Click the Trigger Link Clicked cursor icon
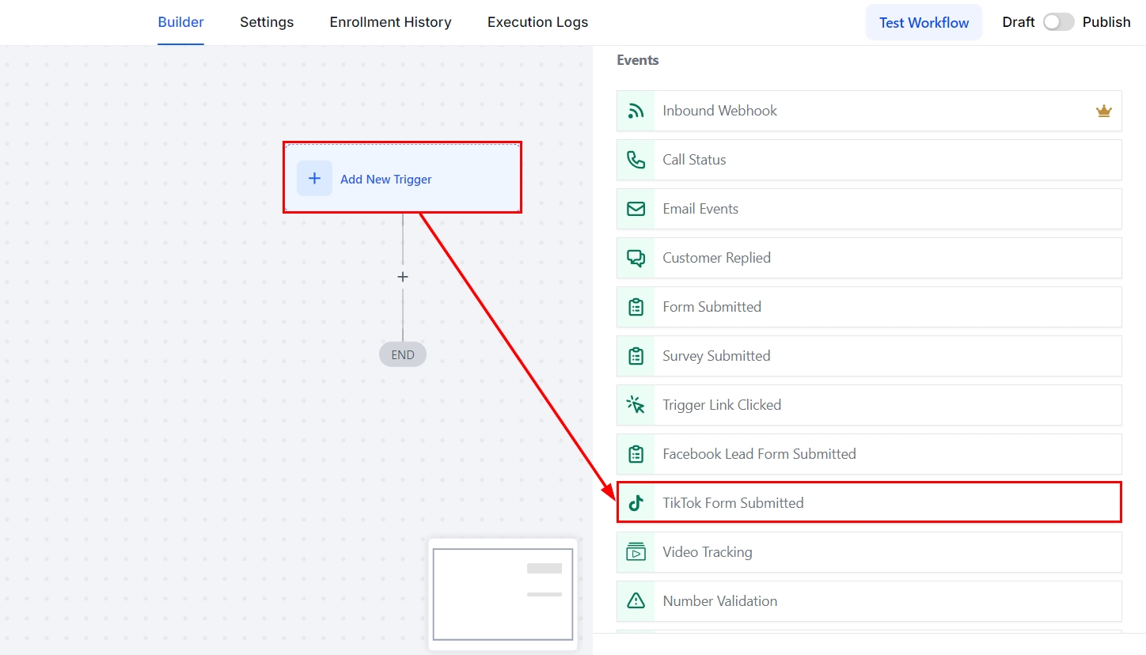Screen dimensions: 1146x655 tap(636, 405)
